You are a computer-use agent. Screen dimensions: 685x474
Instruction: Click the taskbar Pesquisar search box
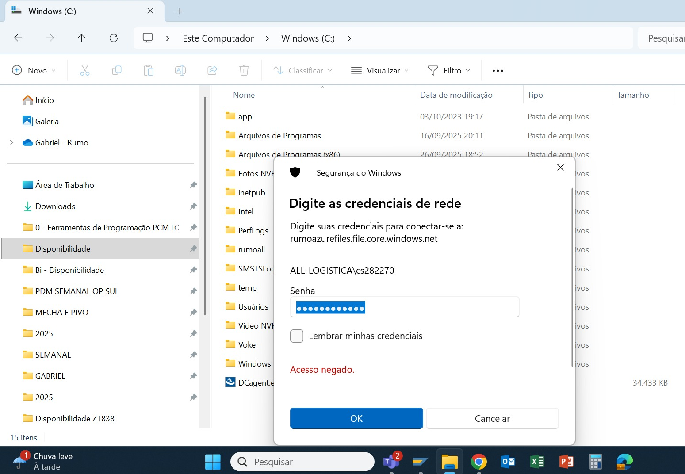(x=302, y=462)
